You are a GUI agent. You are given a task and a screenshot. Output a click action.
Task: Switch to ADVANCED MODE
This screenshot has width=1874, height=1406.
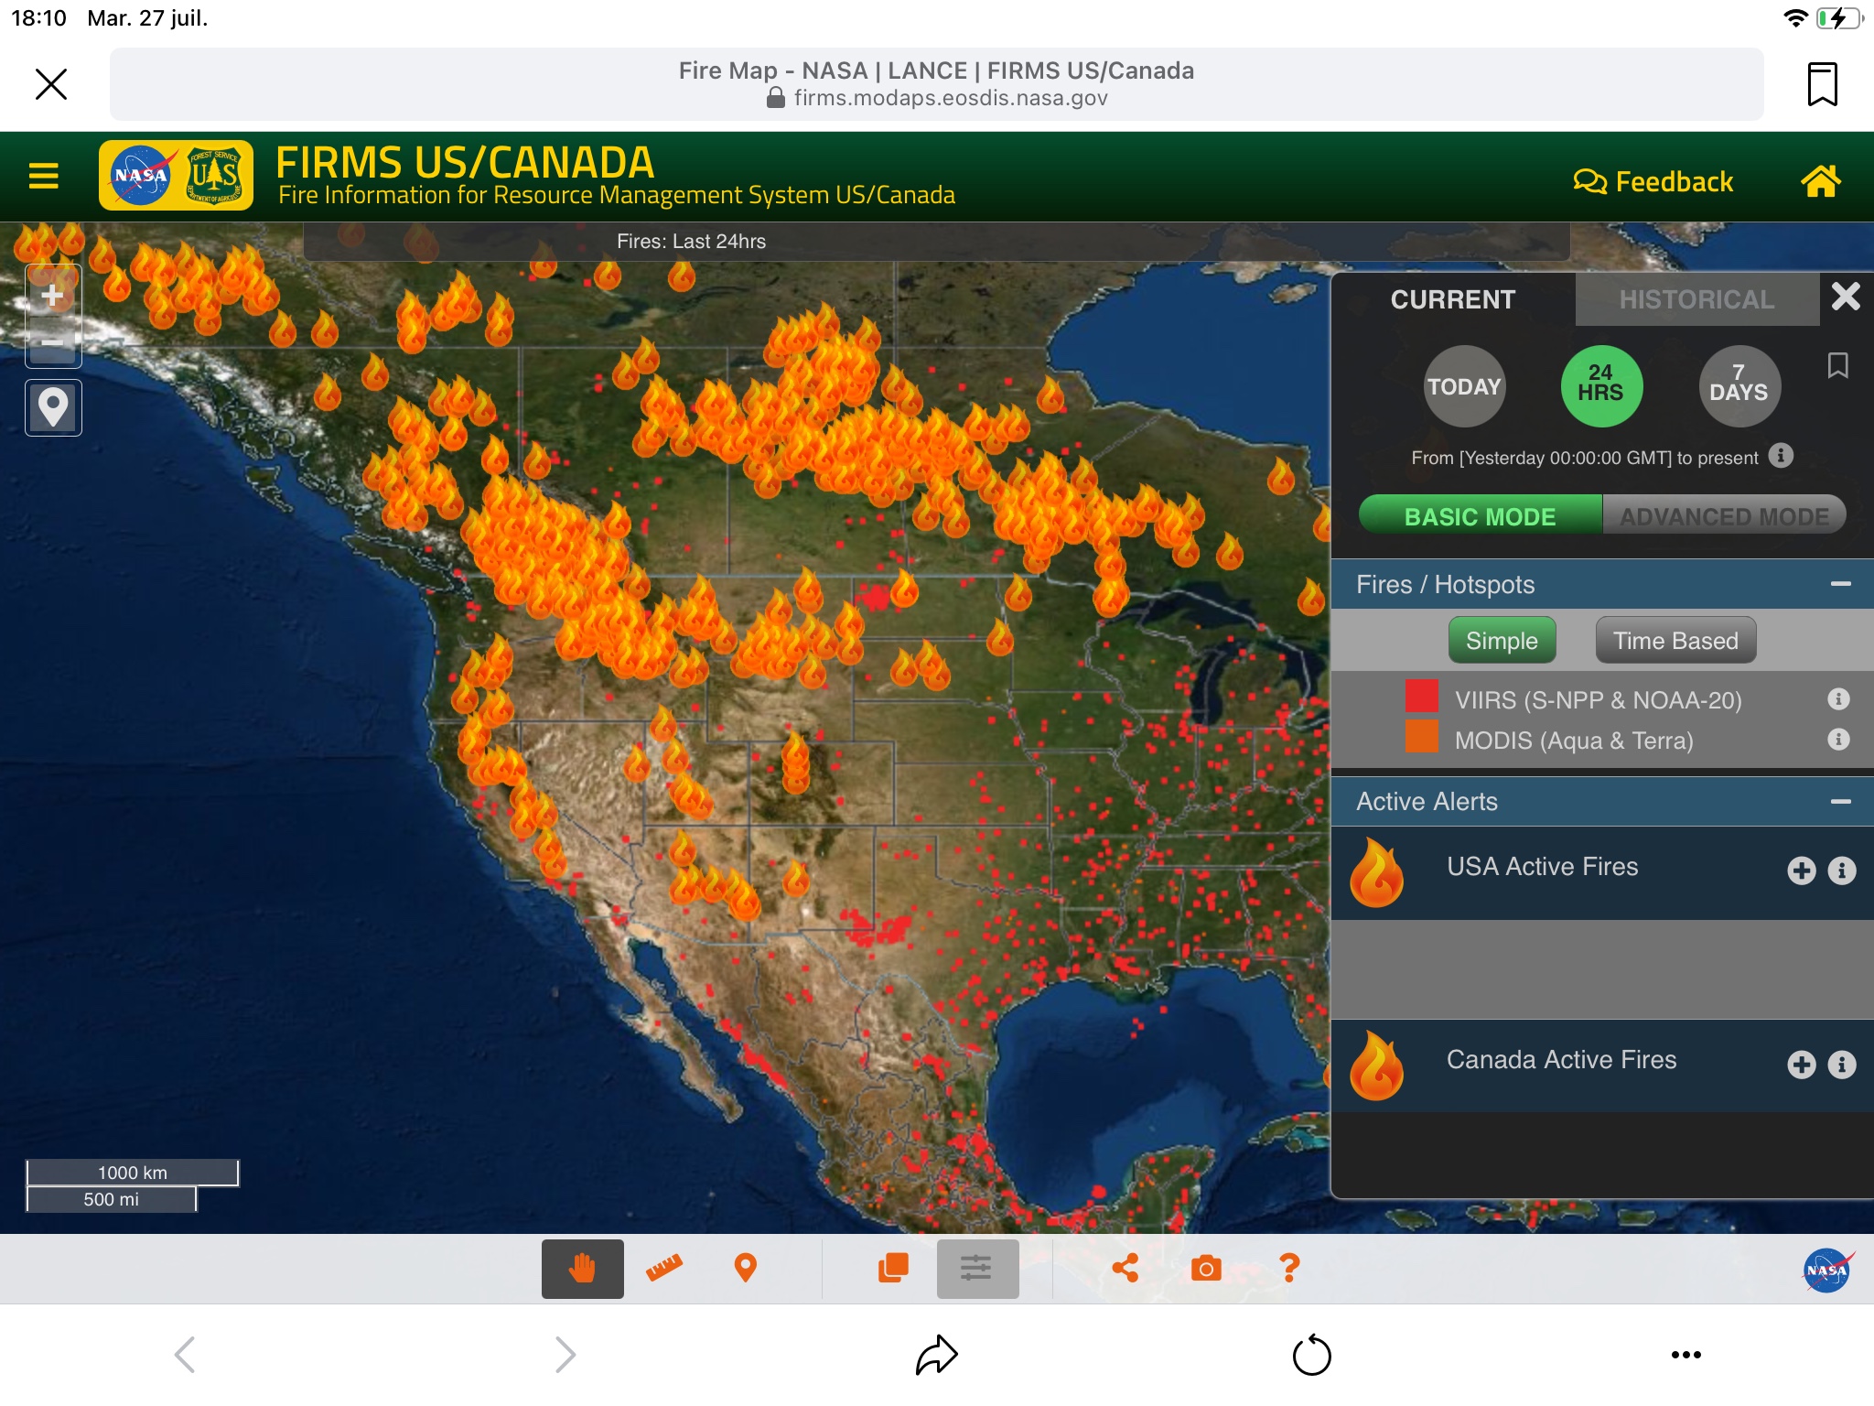click(x=1724, y=516)
